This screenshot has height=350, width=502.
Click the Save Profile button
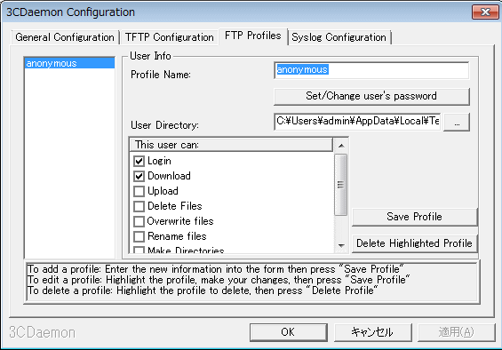[415, 217]
